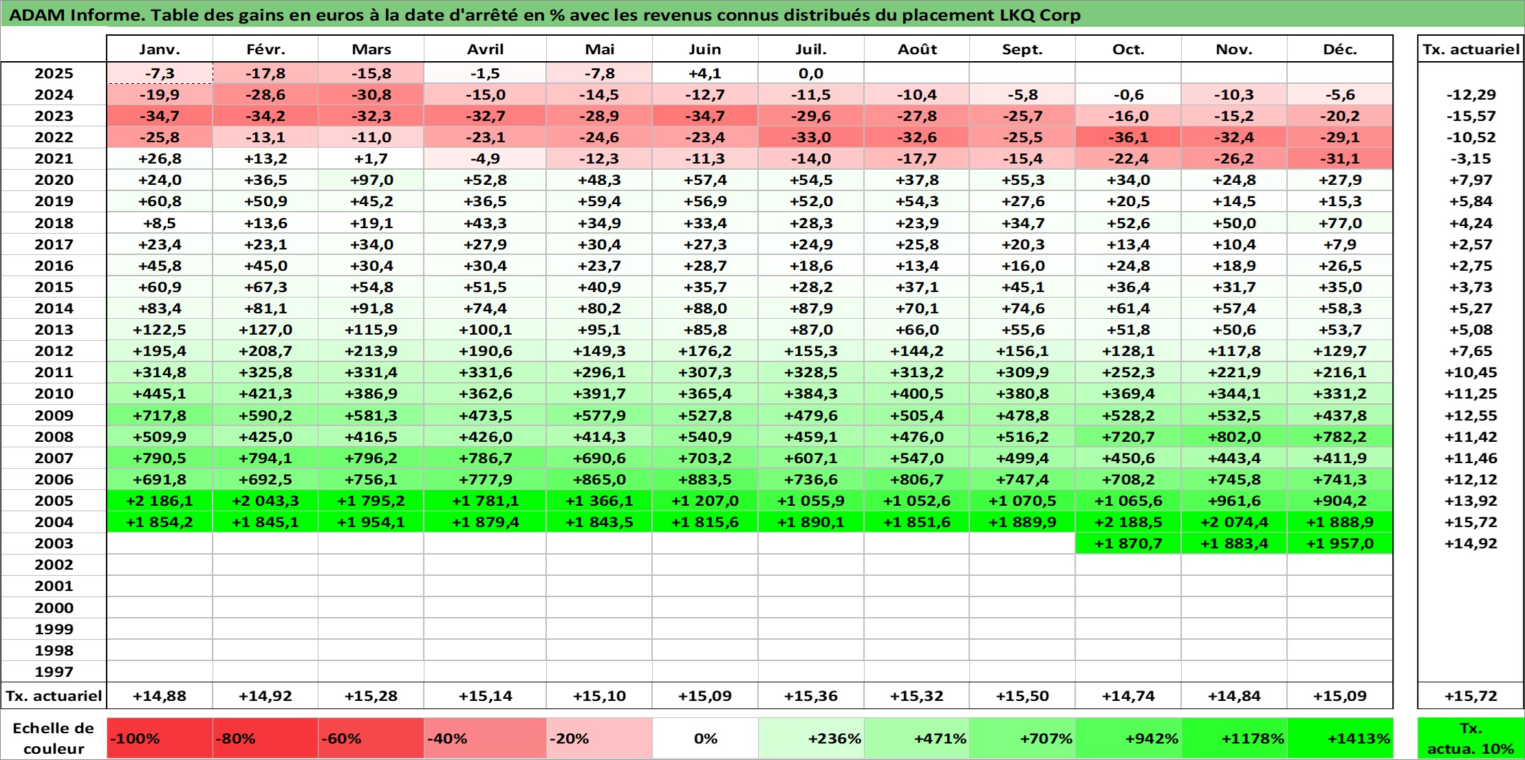Select cell '-0,6' for October 2024
This screenshot has height=760, width=1525.
click(1128, 95)
